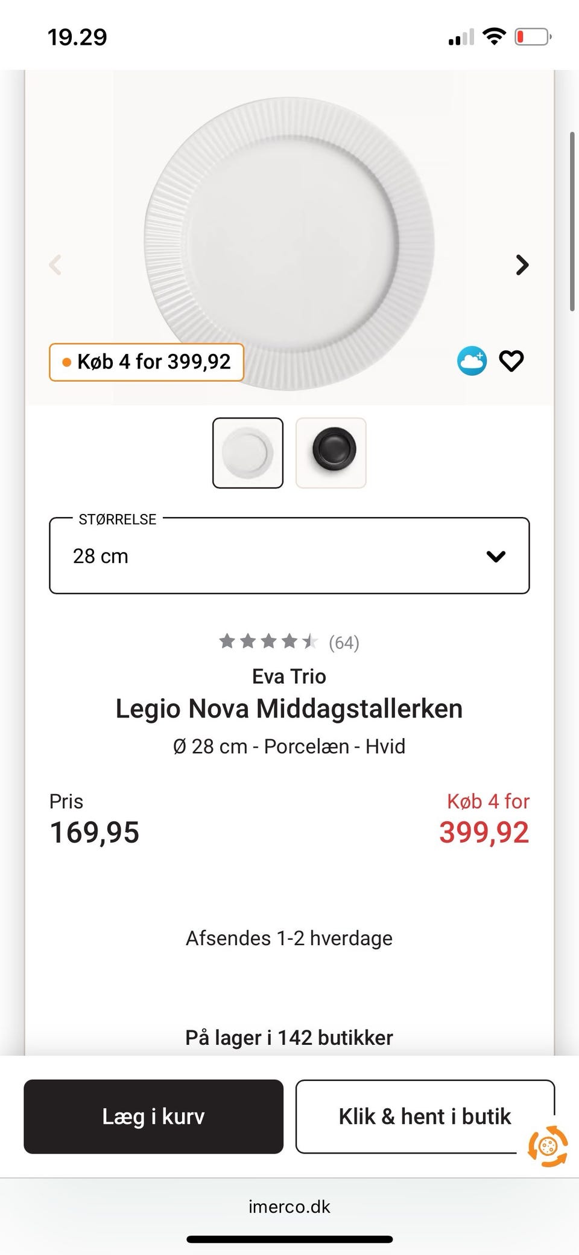Image resolution: width=579 pixels, height=1255 pixels.
Task: Click the page scrollbar on the right
Action: coord(572,221)
